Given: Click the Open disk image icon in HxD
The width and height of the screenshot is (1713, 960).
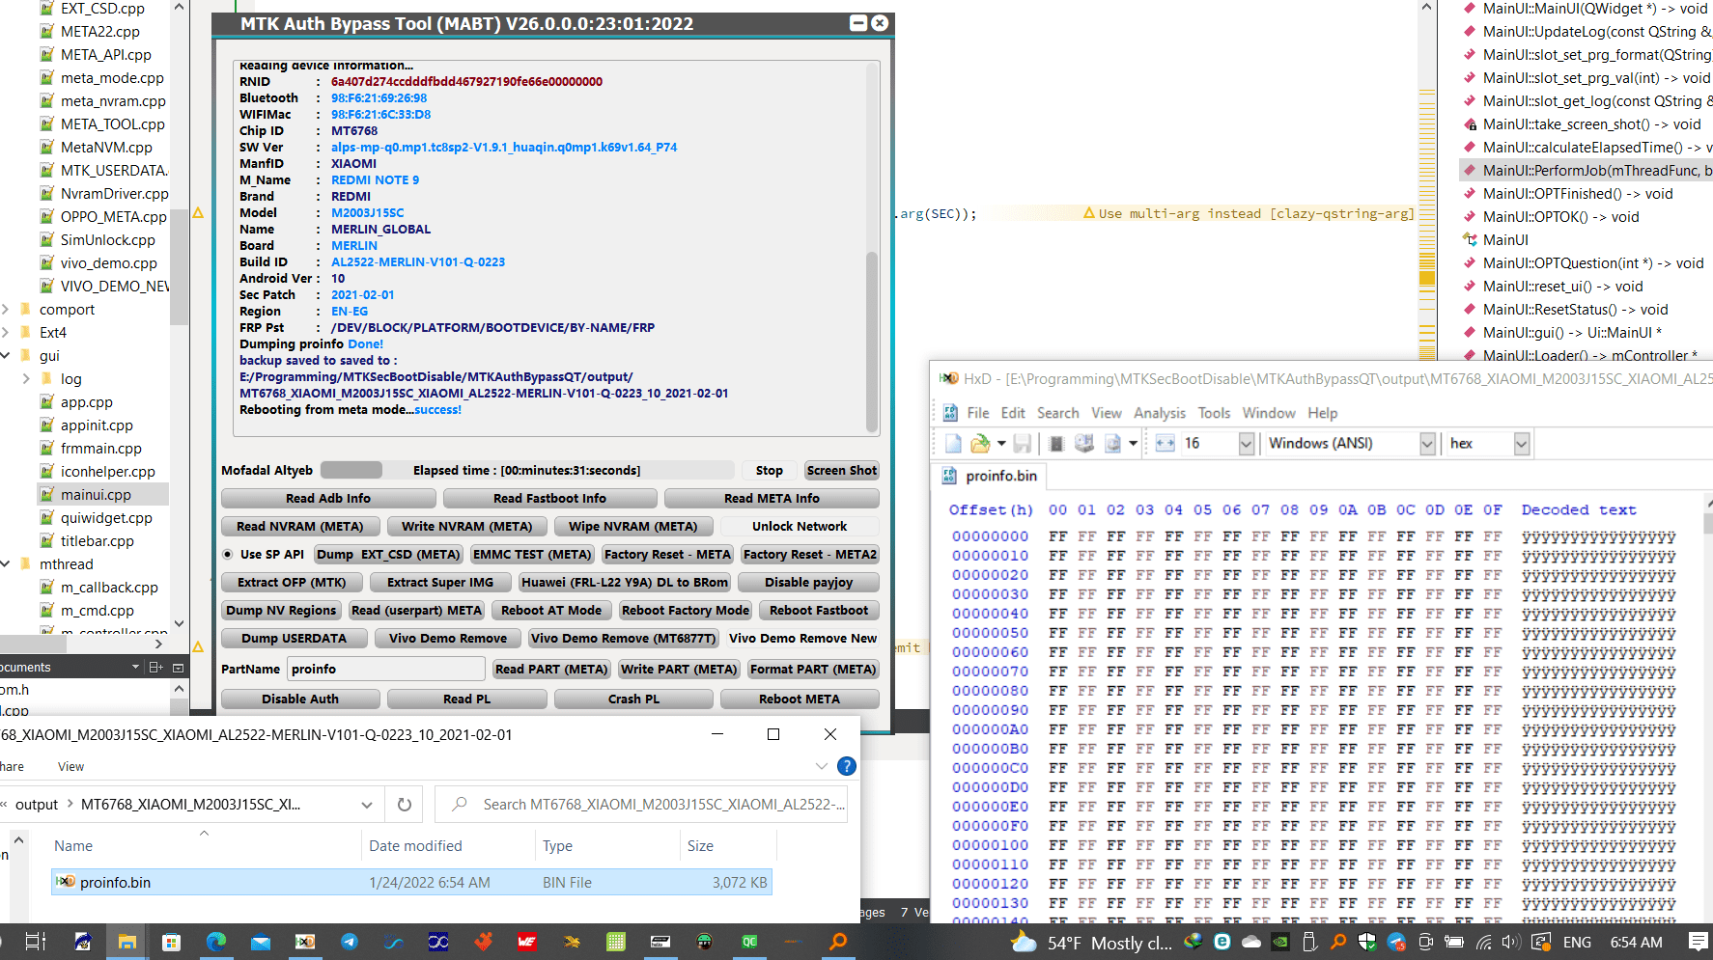Looking at the screenshot, I should click(1112, 443).
